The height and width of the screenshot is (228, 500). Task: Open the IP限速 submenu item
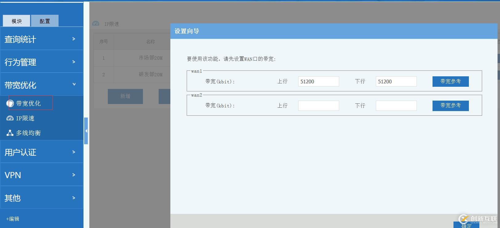tap(25, 118)
